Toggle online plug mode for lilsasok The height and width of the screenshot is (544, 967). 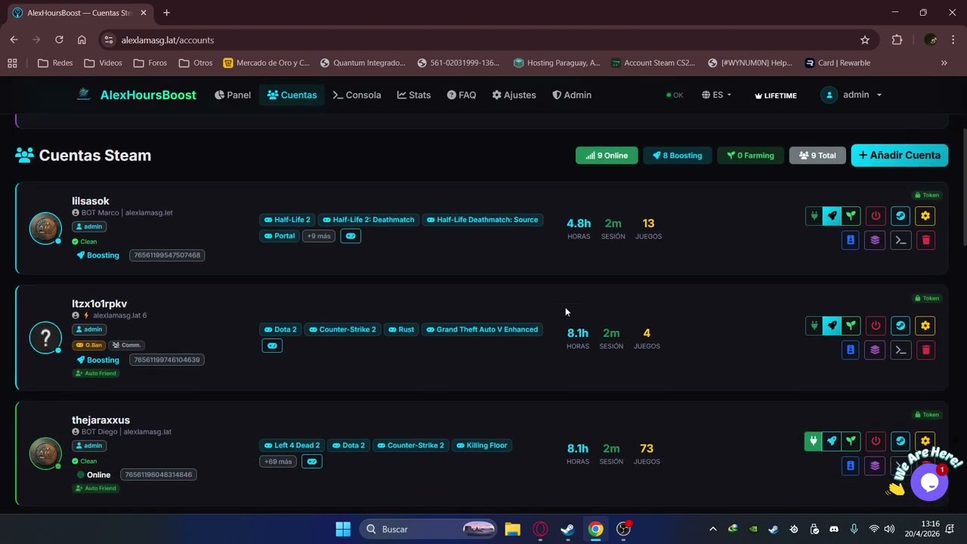pos(814,216)
